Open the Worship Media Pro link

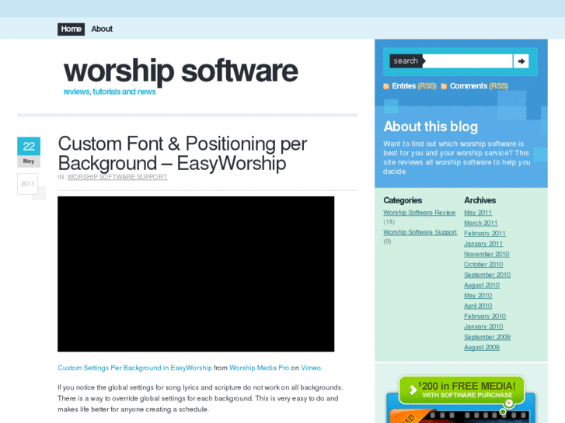coord(259,368)
